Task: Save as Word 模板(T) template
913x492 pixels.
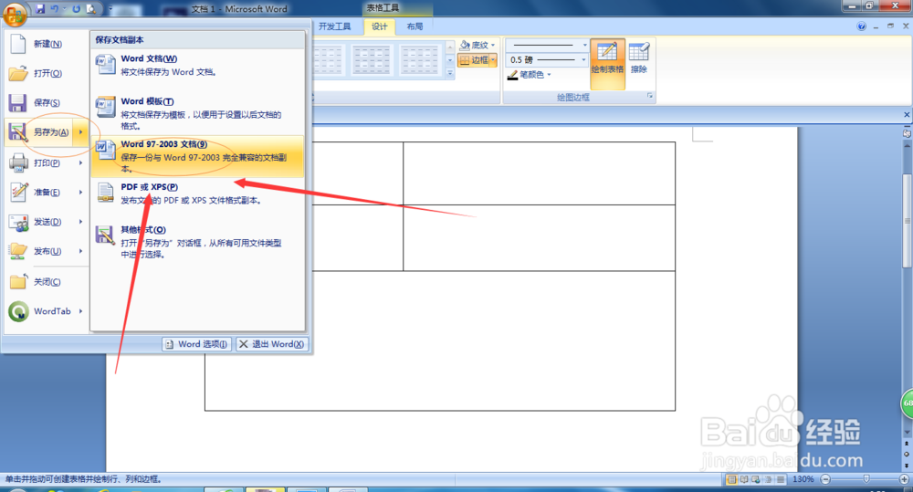Action: [x=197, y=113]
